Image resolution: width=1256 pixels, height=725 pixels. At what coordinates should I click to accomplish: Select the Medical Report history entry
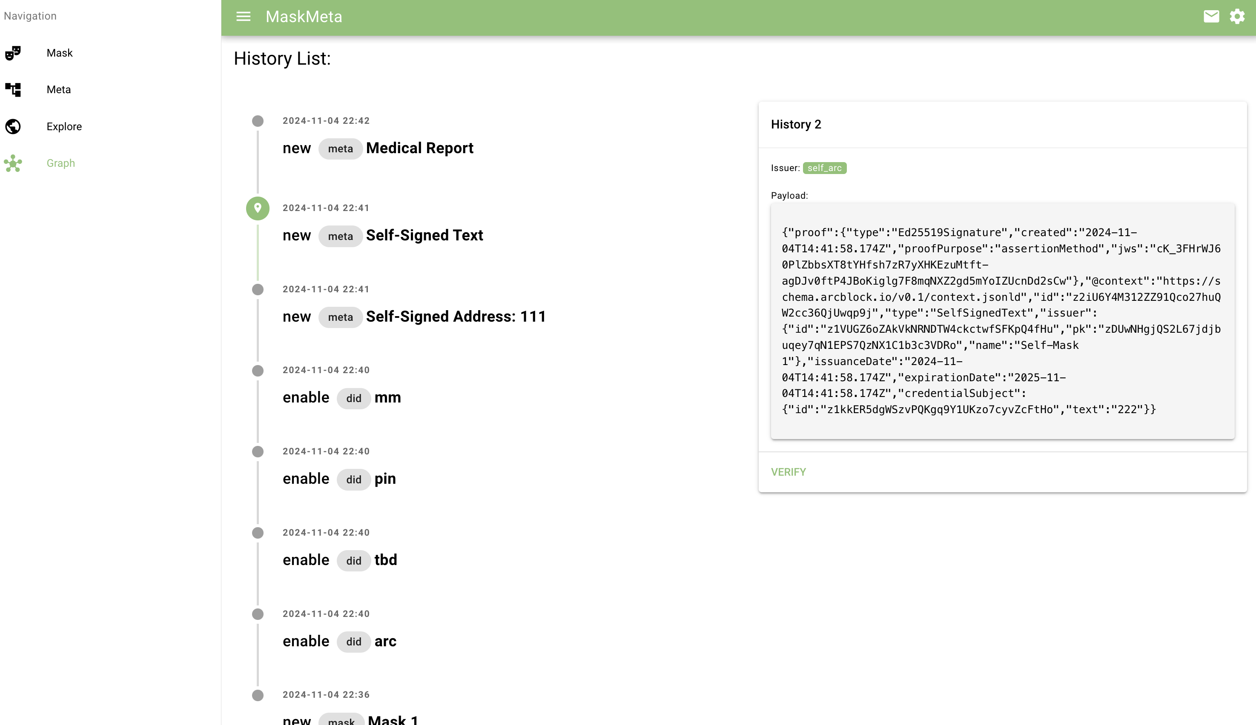pos(419,148)
